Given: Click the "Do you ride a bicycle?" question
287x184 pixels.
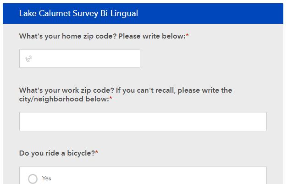Looking at the screenshot, I should pyautogui.click(x=57, y=153).
